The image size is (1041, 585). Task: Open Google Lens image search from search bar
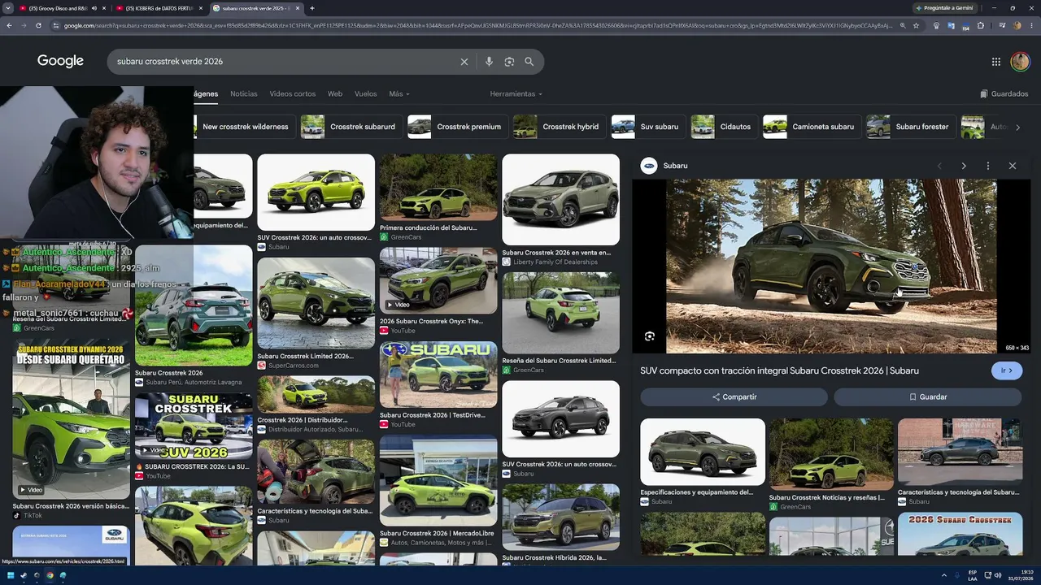(x=509, y=62)
